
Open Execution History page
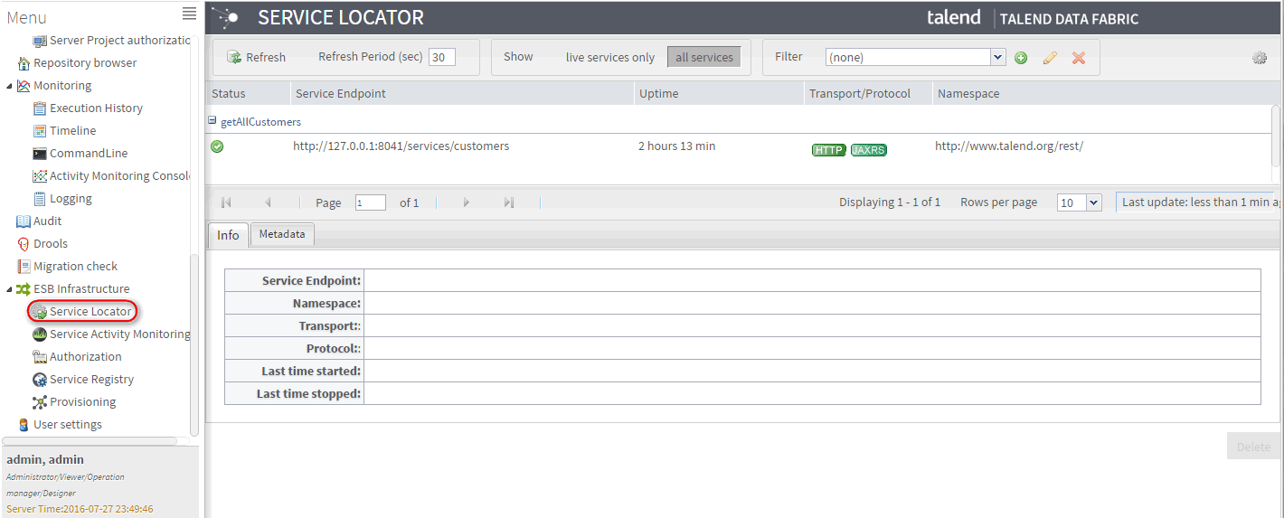(96, 108)
